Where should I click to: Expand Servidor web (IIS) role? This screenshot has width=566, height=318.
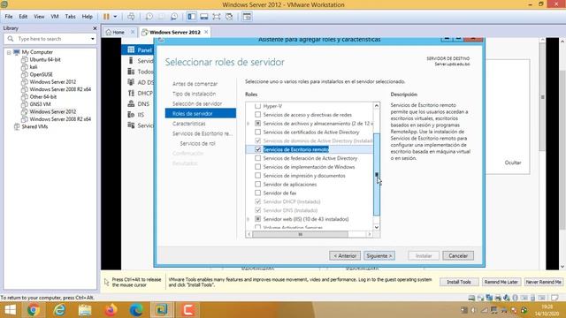(249, 219)
